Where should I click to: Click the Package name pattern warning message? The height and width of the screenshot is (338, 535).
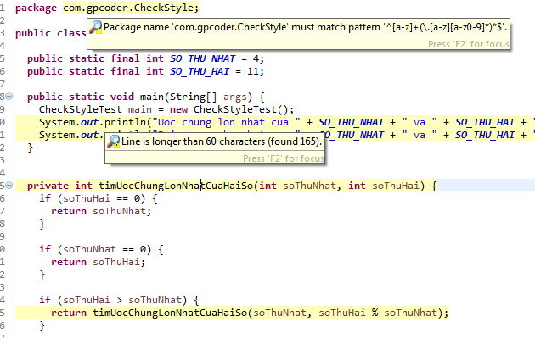306,27
